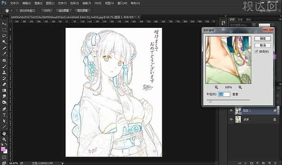Click 适合屏幕 button
This screenshot has width=282, height=165.
(63, 11)
